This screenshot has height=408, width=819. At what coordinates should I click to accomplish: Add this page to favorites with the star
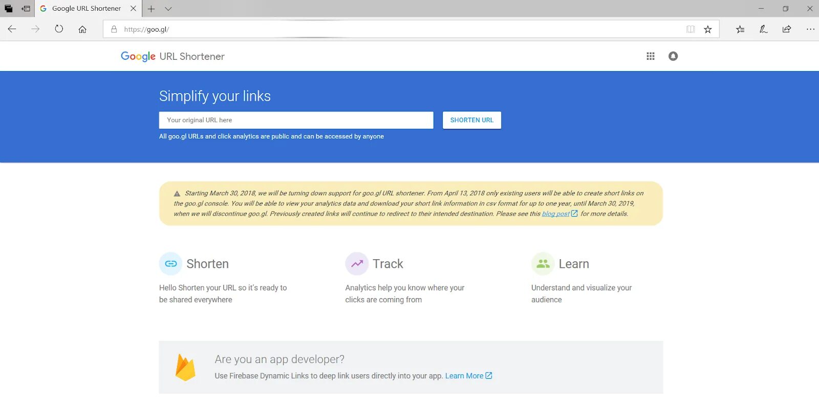(x=708, y=29)
